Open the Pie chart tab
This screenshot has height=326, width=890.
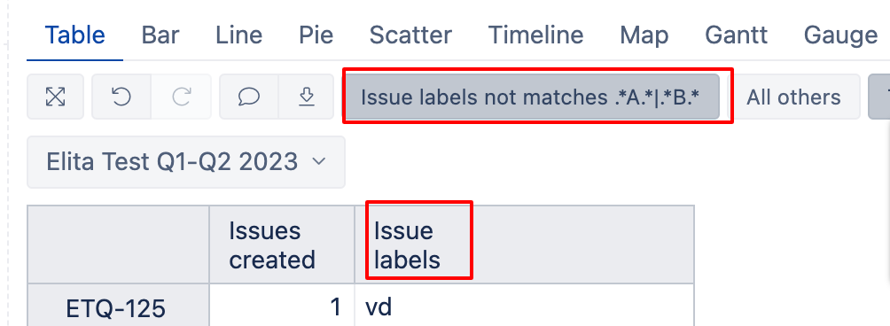point(316,35)
